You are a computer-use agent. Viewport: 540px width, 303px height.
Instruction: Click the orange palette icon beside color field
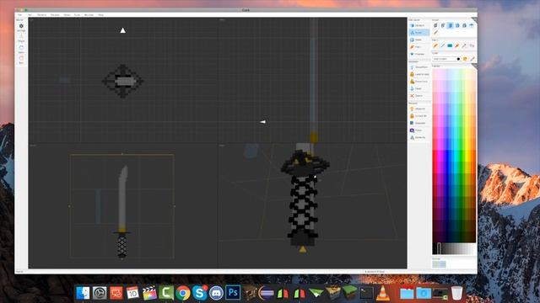(x=465, y=59)
